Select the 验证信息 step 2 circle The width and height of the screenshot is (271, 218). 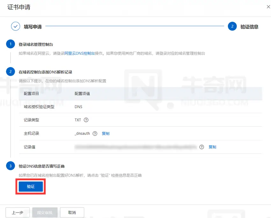232,26
